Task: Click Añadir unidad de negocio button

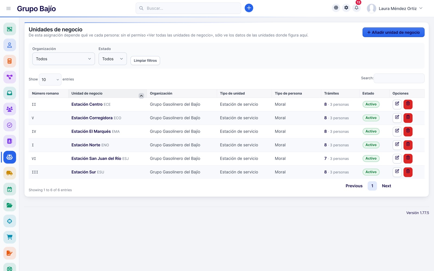Action: point(393,32)
